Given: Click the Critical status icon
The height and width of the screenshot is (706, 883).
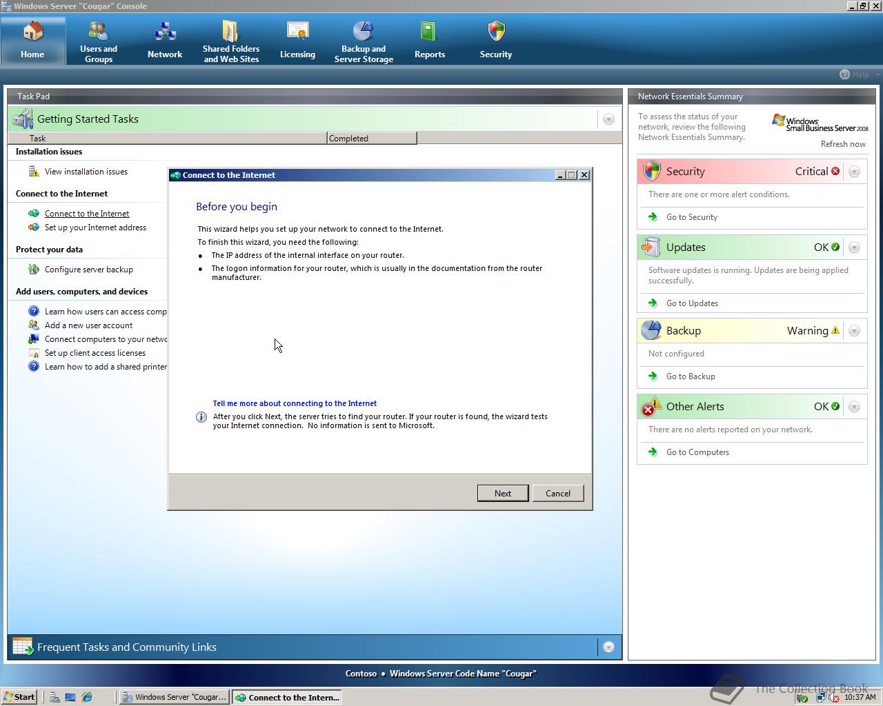Looking at the screenshot, I should (x=835, y=171).
